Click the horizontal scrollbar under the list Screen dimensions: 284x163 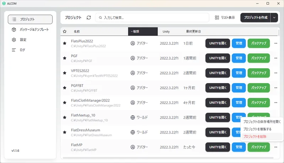pos(168,158)
